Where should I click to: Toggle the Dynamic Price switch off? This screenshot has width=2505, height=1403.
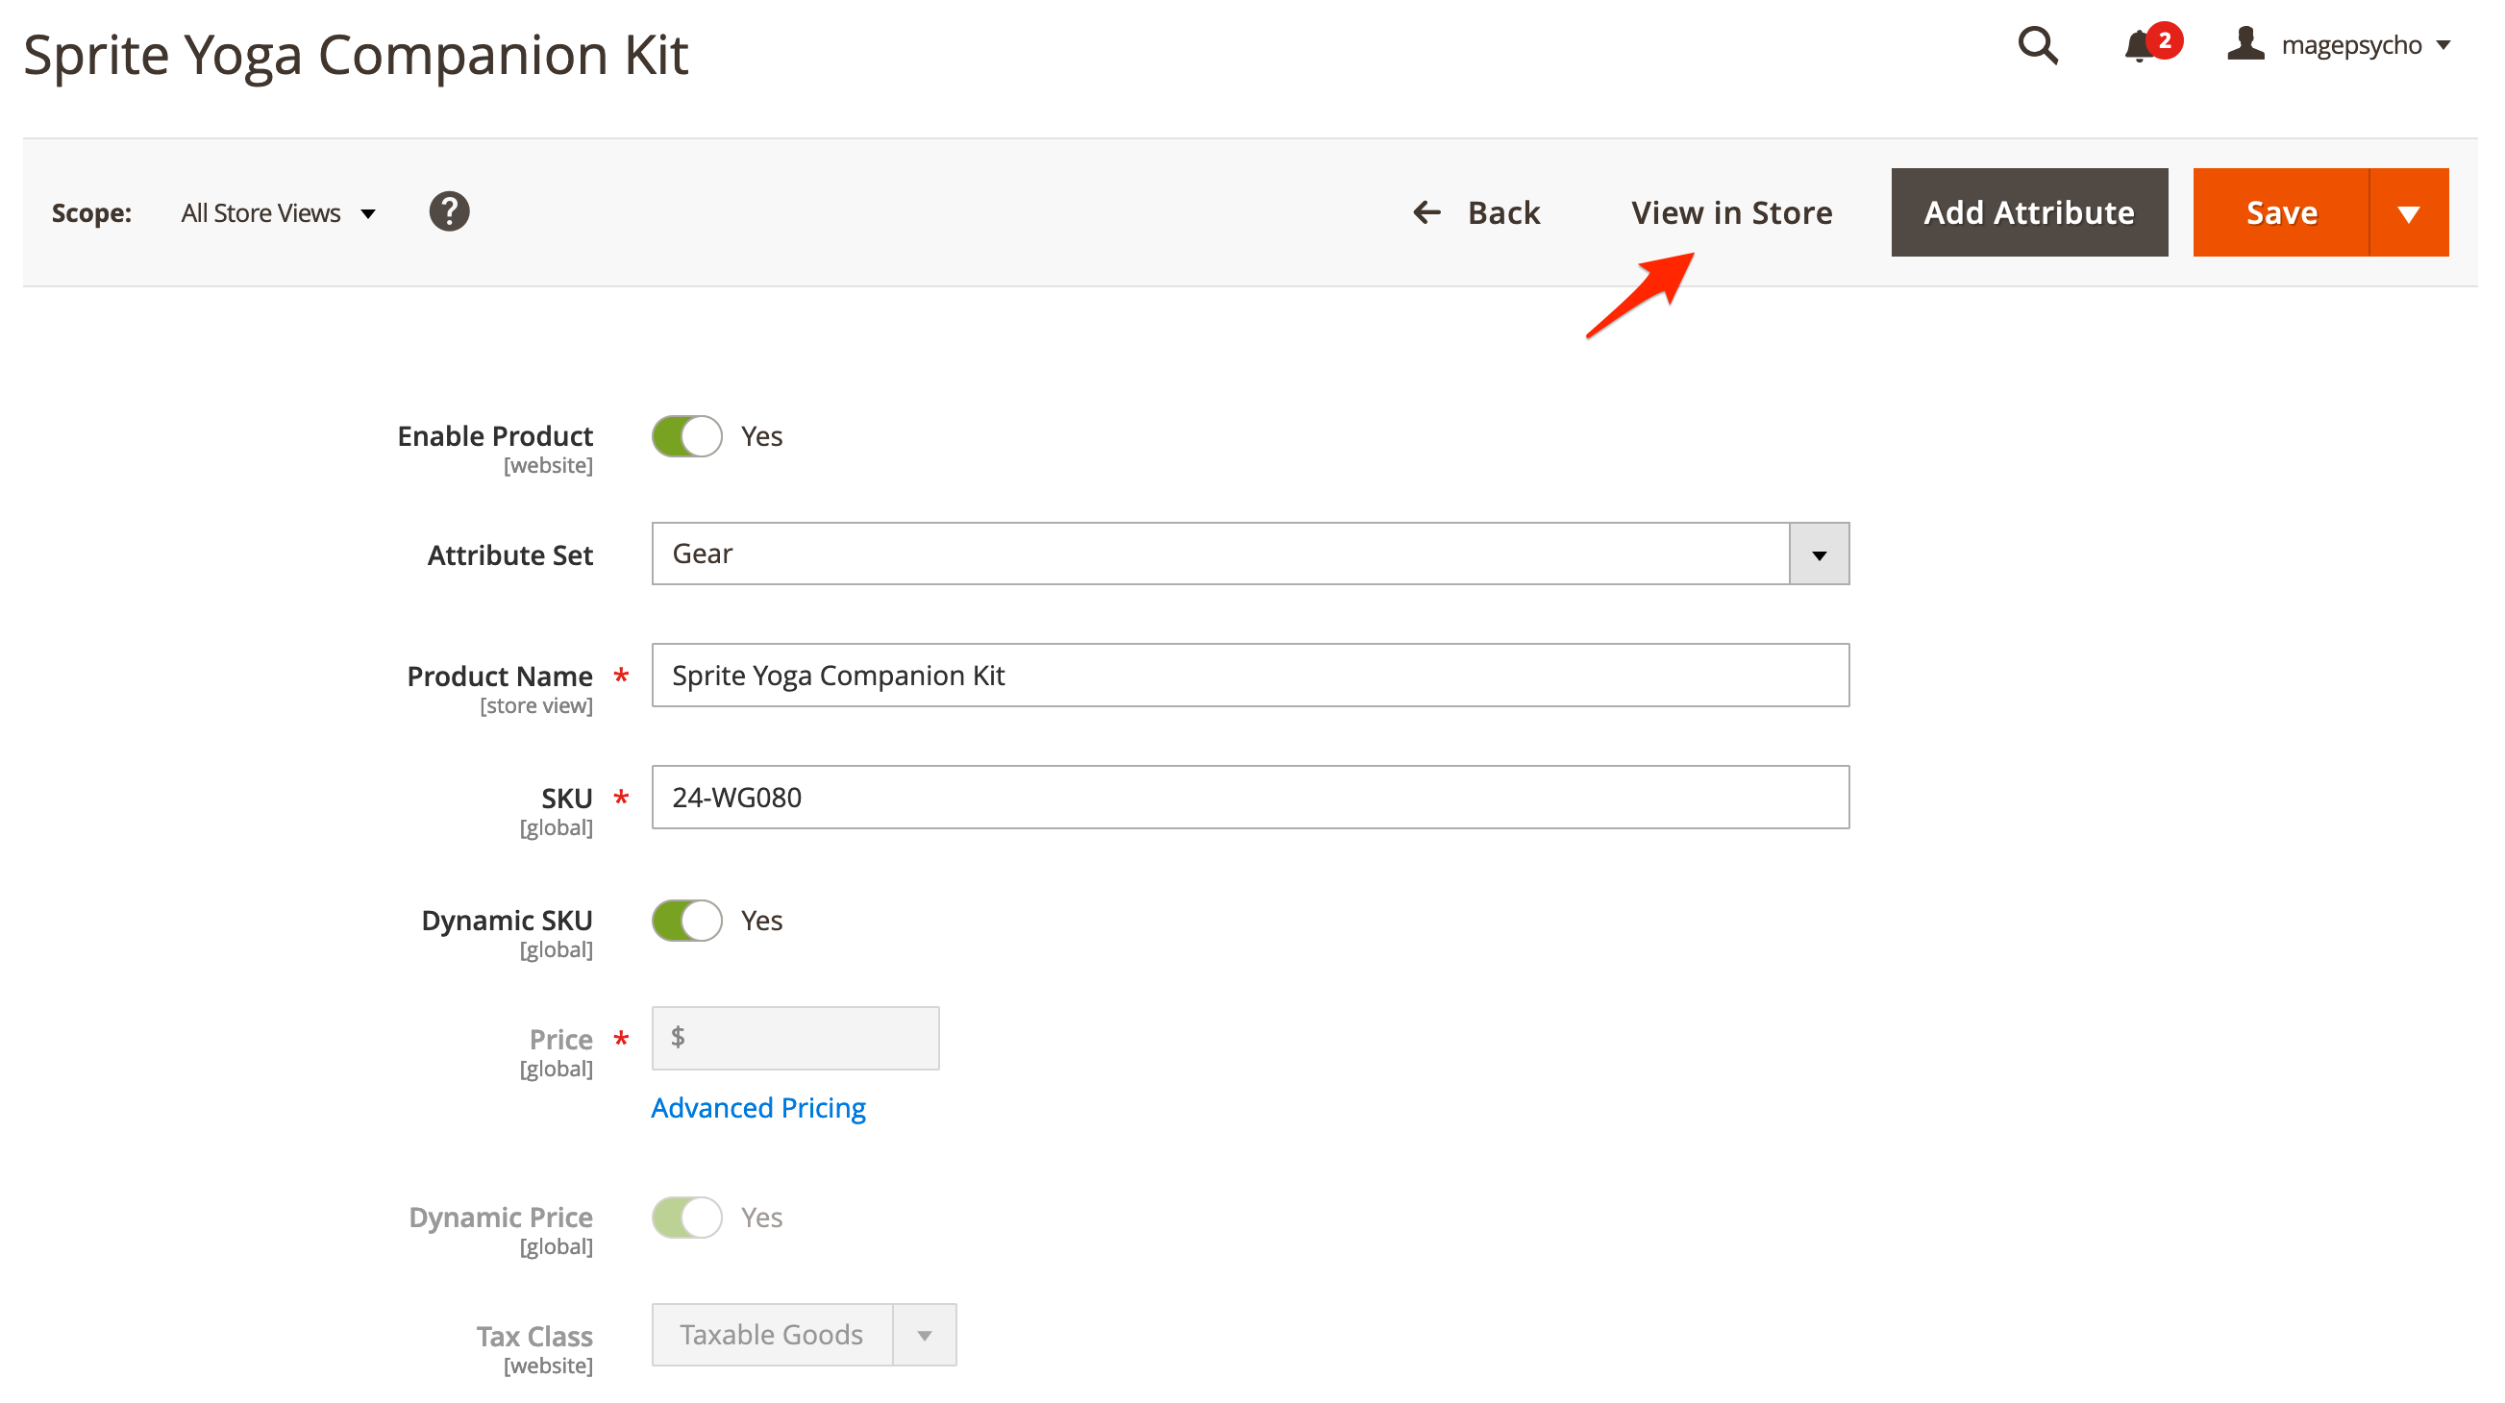(x=686, y=1216)
